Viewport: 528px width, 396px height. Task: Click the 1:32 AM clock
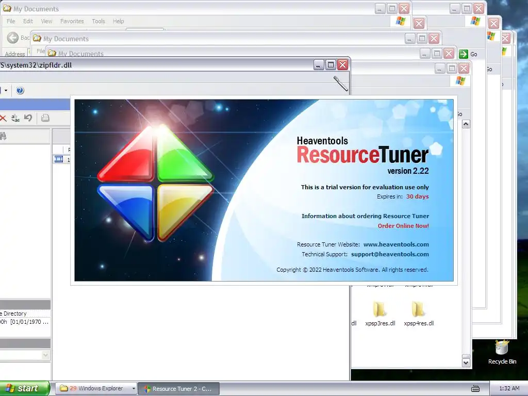pyautogui.click(x=509, y=389)
